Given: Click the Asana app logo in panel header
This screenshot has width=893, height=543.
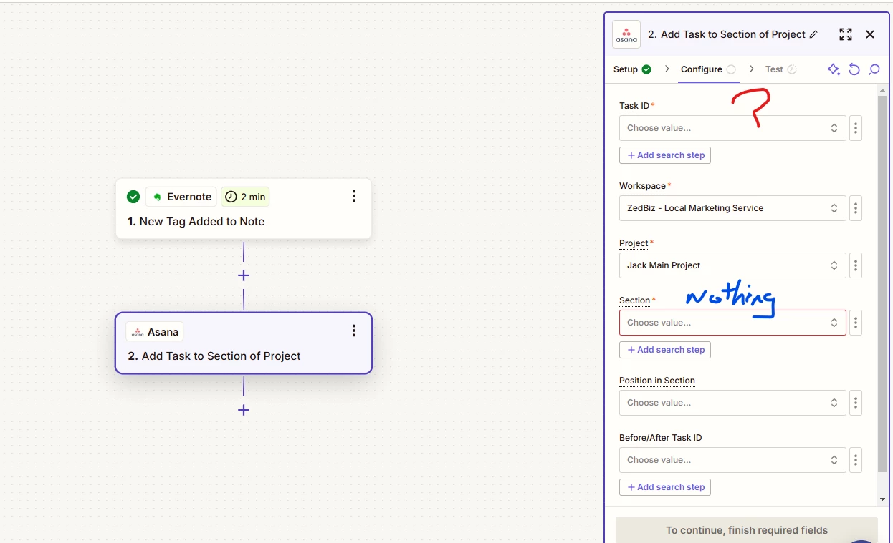Looking at the screenshot, I should [626, 34].
